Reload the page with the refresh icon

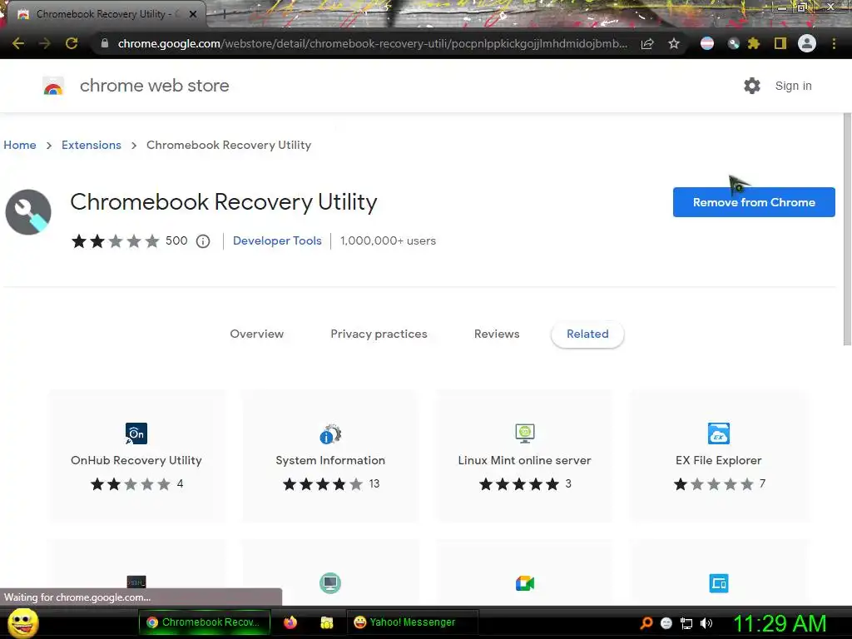72,43
